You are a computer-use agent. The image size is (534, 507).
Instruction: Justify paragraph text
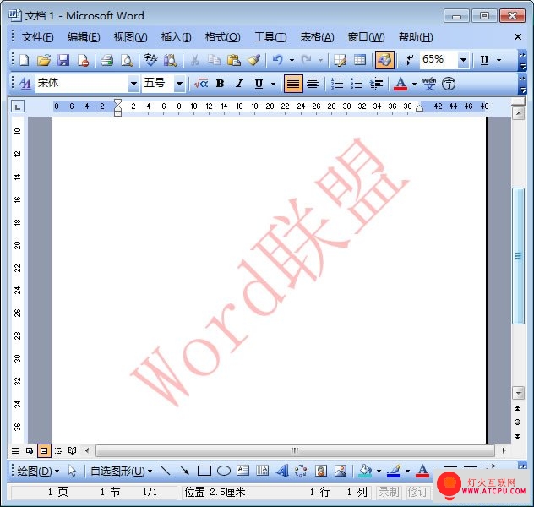coord(293,84)
